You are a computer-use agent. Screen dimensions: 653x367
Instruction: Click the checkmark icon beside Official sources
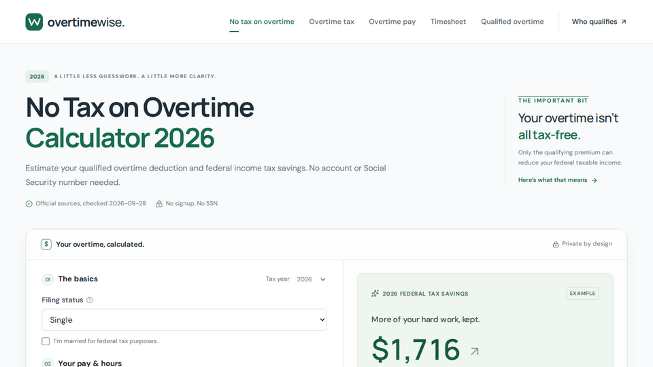29,203
